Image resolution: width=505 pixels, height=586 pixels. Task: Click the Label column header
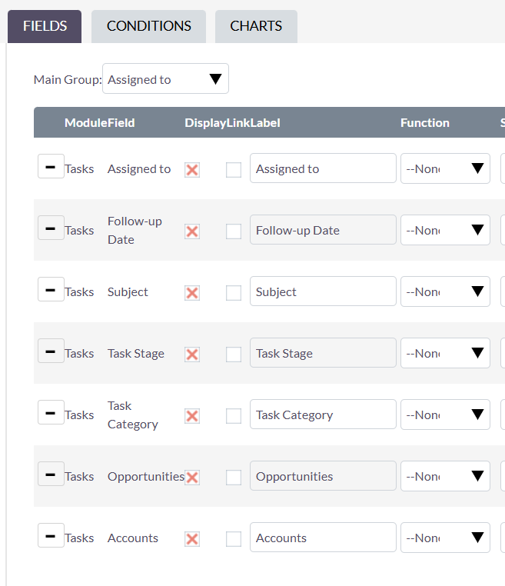click(265, 122)
